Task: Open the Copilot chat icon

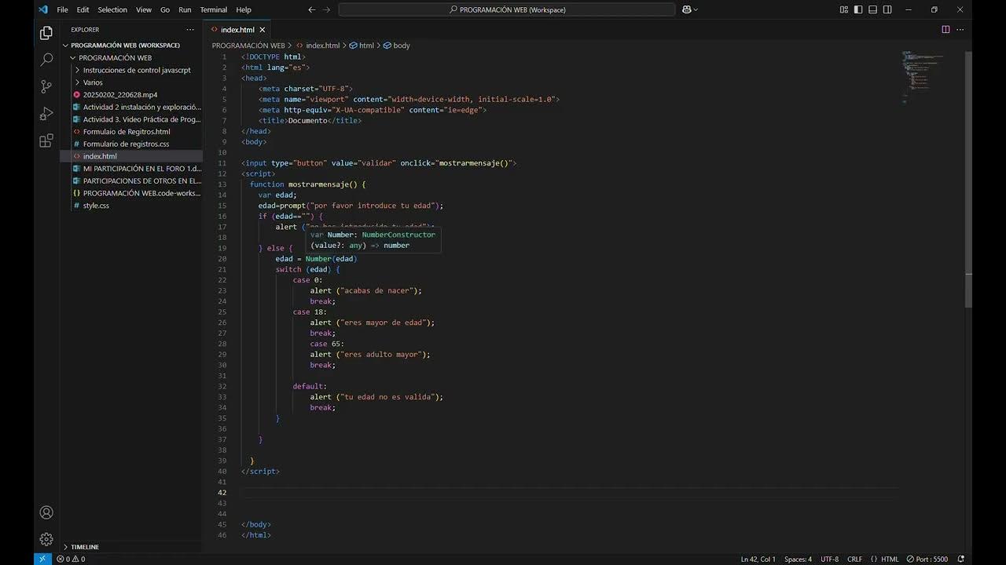Action: pyautogui.click(x=687, y=9)
